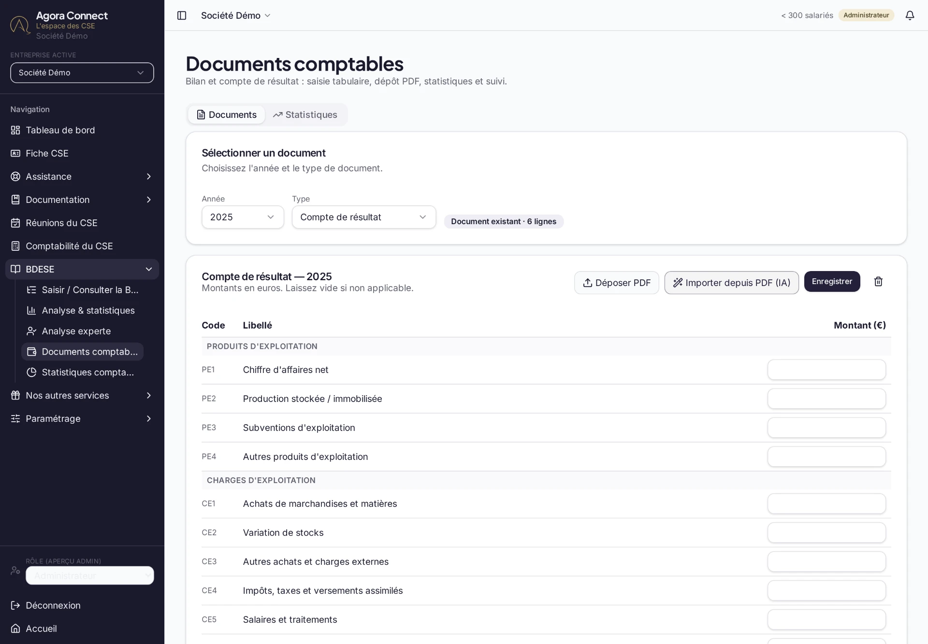Collapse the BDESE section chevron
Image resolution: width=928 pixels, height=644 pixels.
coord(149,269)
